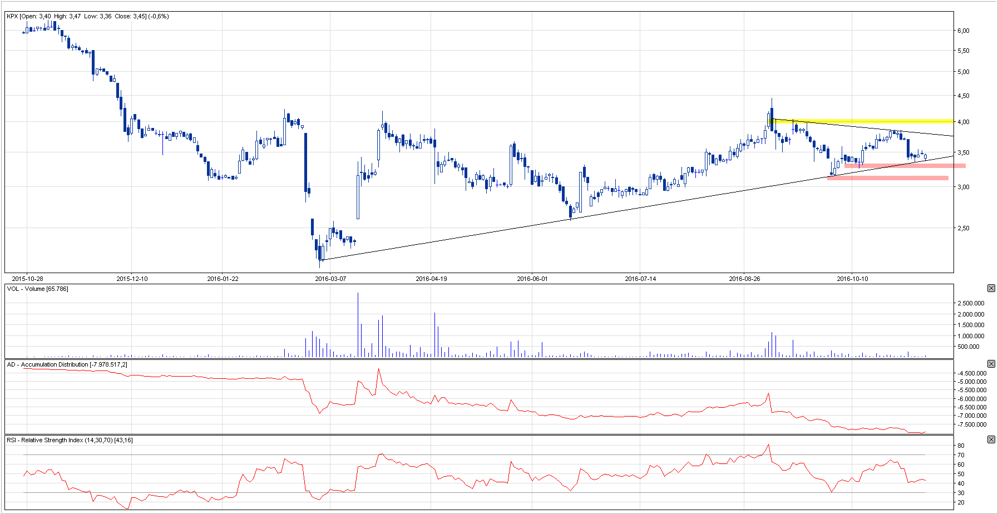Image resolution: width=998 pixels, height=514 pixels.
Task: Click the RSI Relative Strength Index title
Action: [x=70, y=440]
